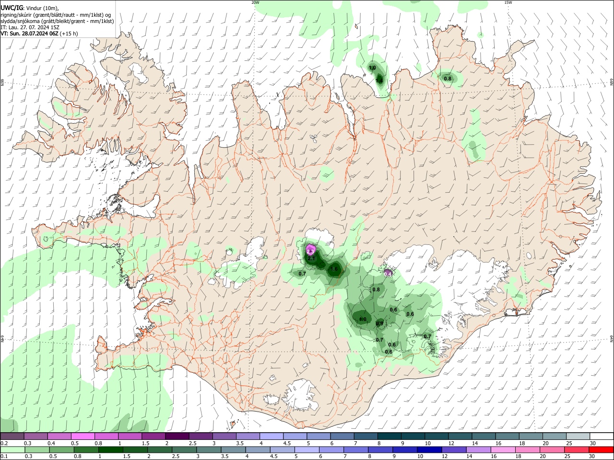Screen dimensions: 614x460
Task: Click the '0.8' value in northeast Iceland
Action: click(448, 79)
